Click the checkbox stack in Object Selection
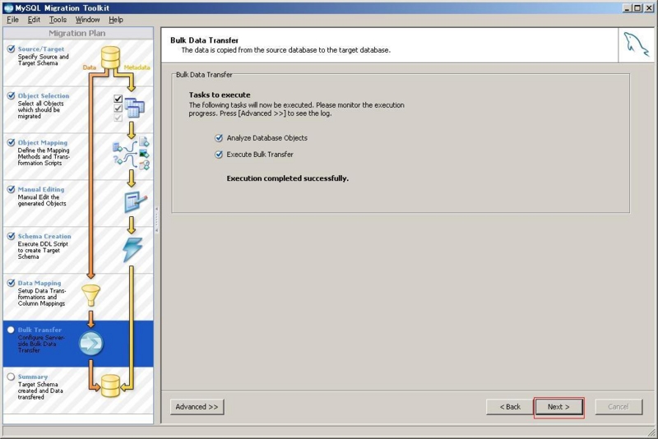 click(x=118, y=108)
